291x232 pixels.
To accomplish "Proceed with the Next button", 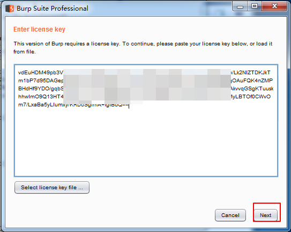I will pyautogui.click(x=266, y=215).
